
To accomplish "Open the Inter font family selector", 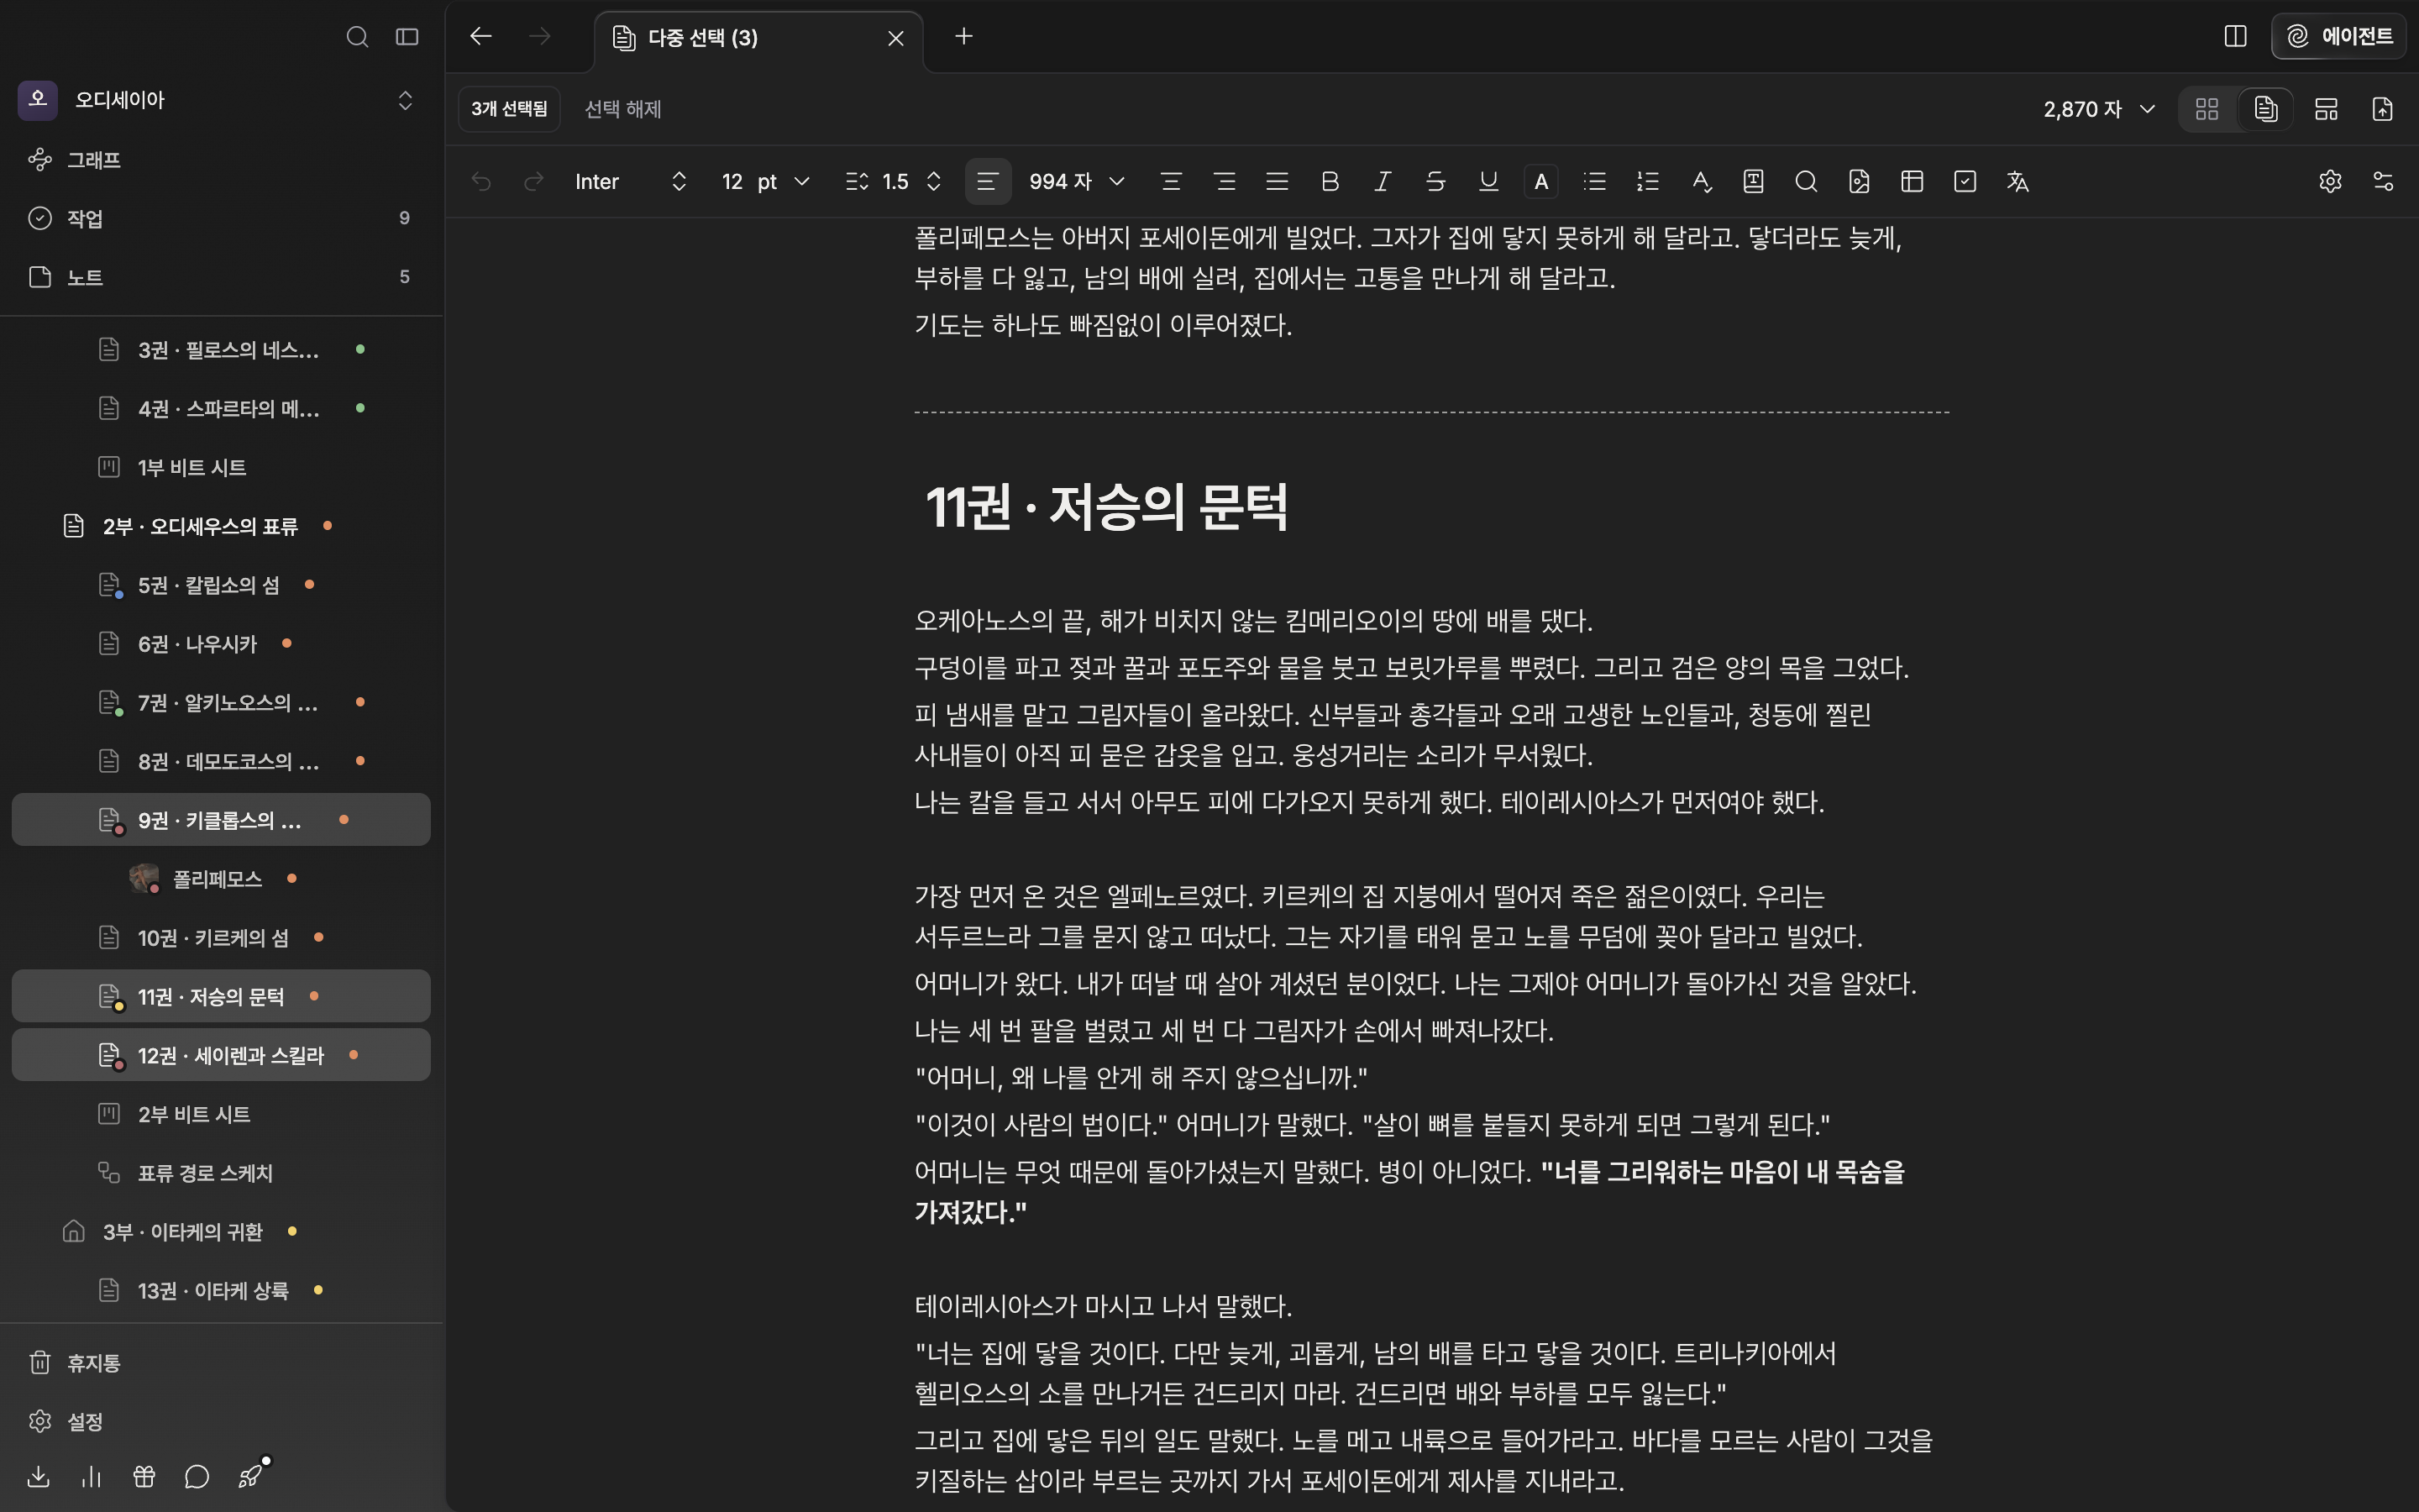I will (630, 181).
